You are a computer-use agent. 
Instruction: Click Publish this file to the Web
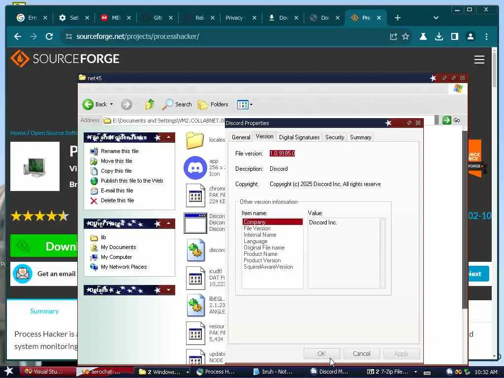tap(132, 181)
